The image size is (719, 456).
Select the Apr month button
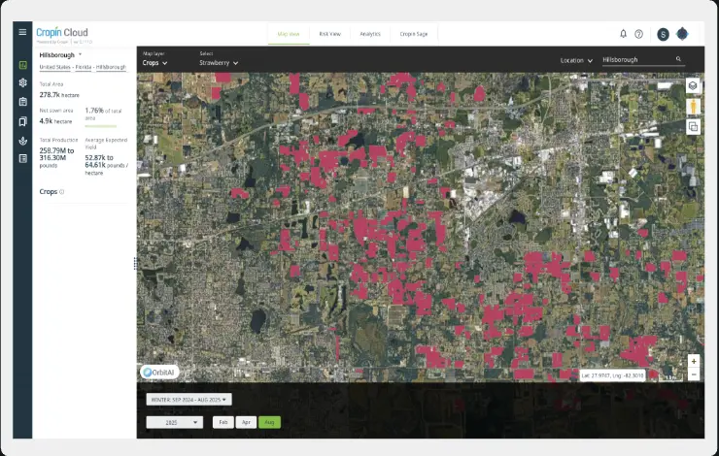coord(246,422)
